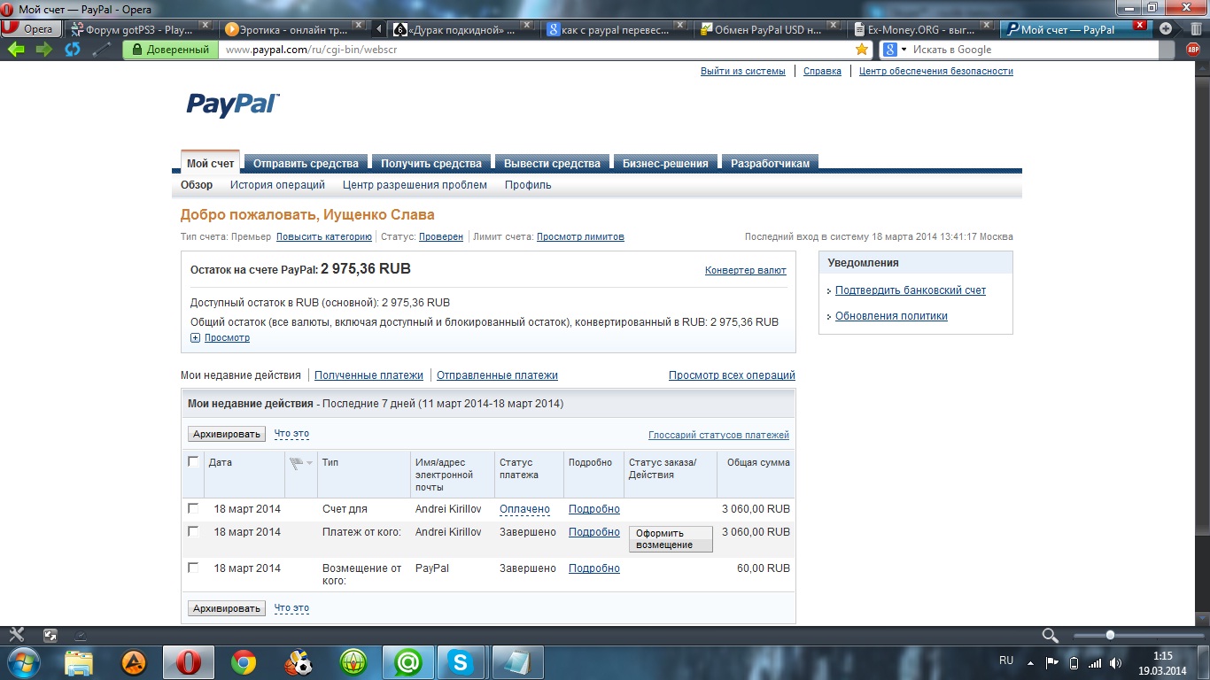Open the 'Профиль' submenu item
Image resolution: width=1210 pixels, height=680 pixels.
click(x=528, y=185)
